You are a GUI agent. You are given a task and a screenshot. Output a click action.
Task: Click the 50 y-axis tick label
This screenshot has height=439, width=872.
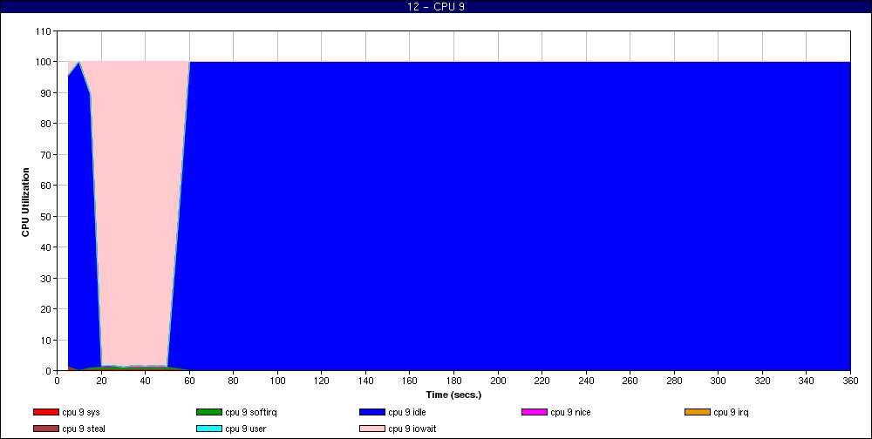pyautogui.click(x=47, y=216)
